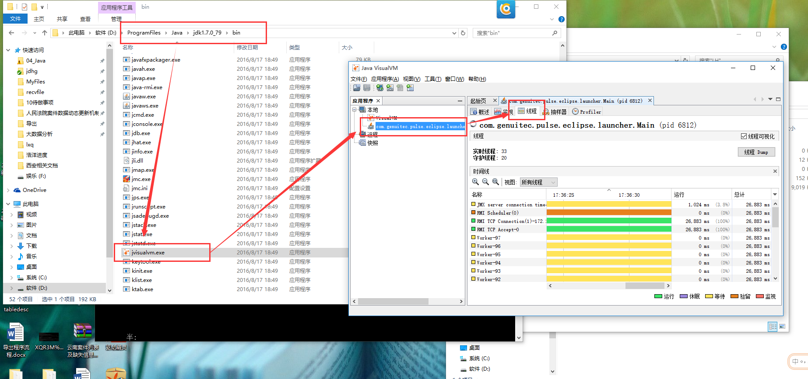The width and height of the screenshot is (808, 379).
Task: Expand the Explorer ribbon chevron
Action: [x=552, y=19]
